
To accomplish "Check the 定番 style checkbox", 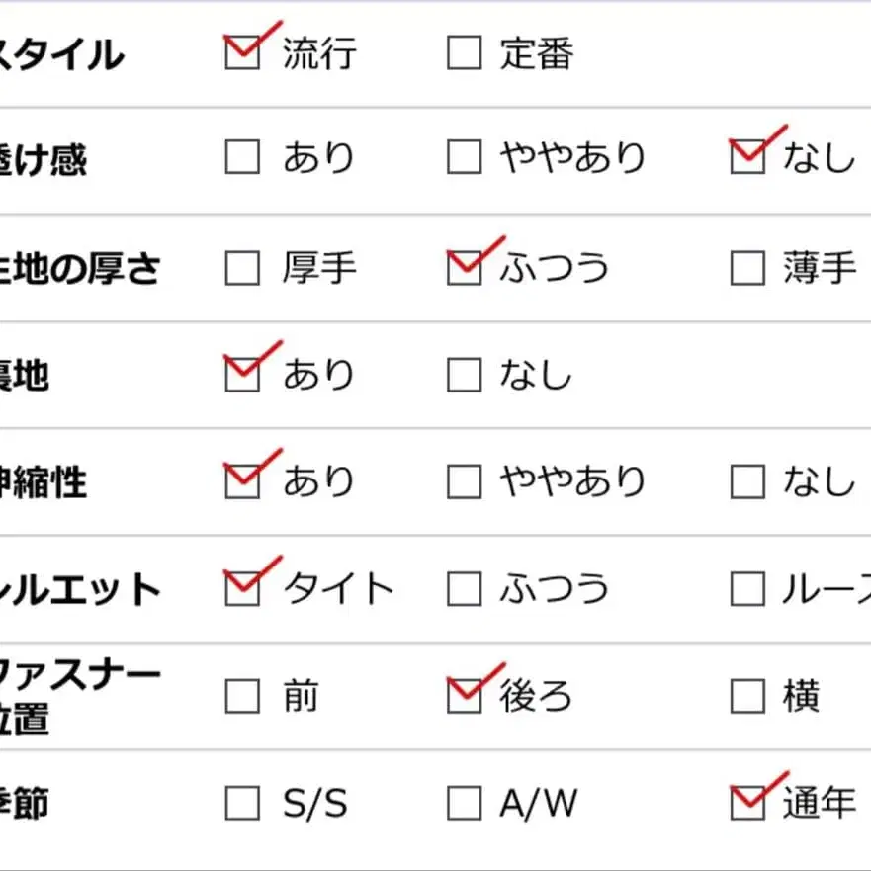I will tap(464, 52).
